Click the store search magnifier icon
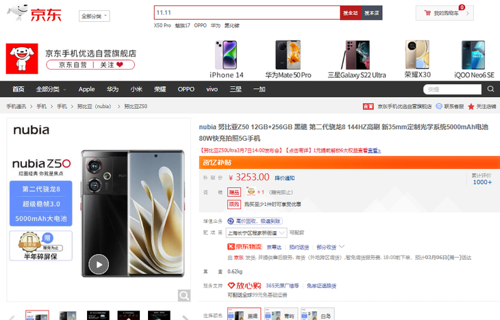Screen dimensions: 500x320 click(x=490, y=89)
